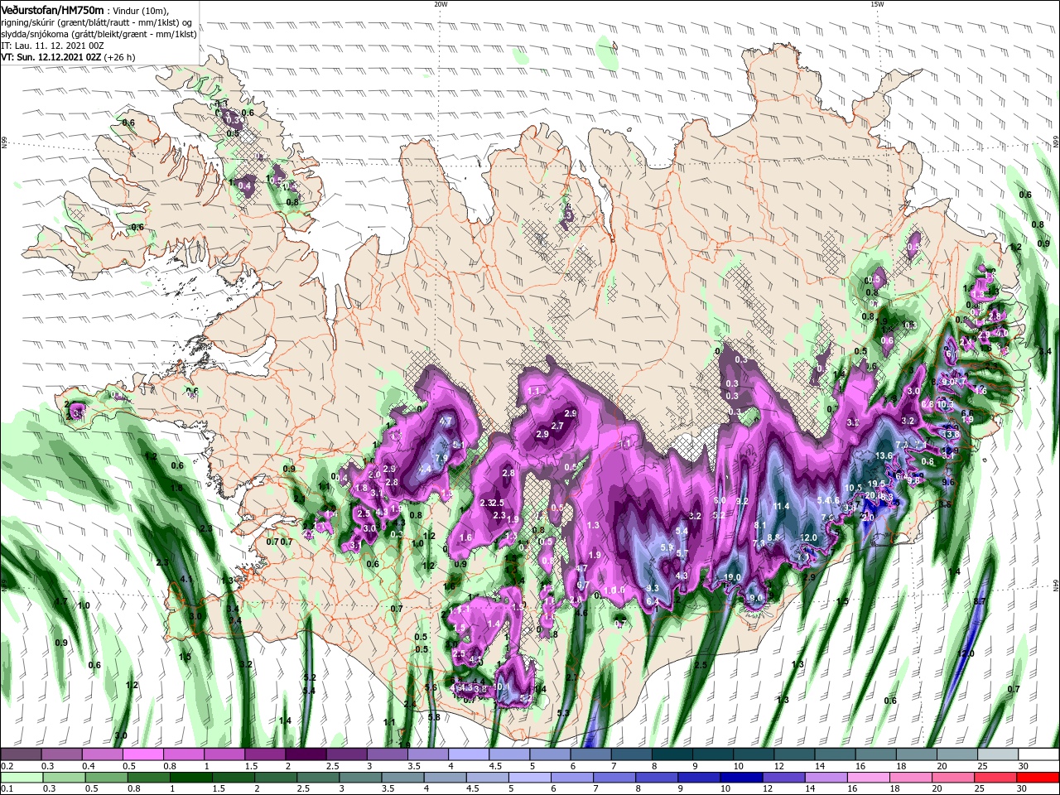The image size is (1060, 795).
Task: Click the 'slydda/snjókoma' legend description line
Action: click(x=99, y=34)
